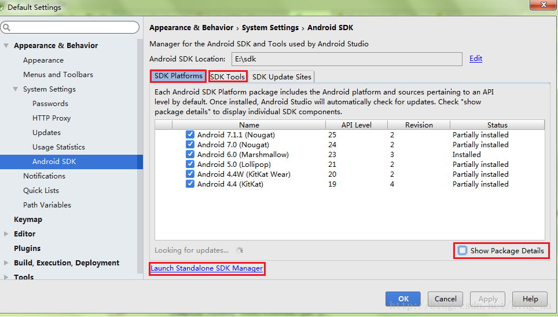Click 'Installed' status of Marshmallow row
The image size is (558, 317).
point(467,155)
